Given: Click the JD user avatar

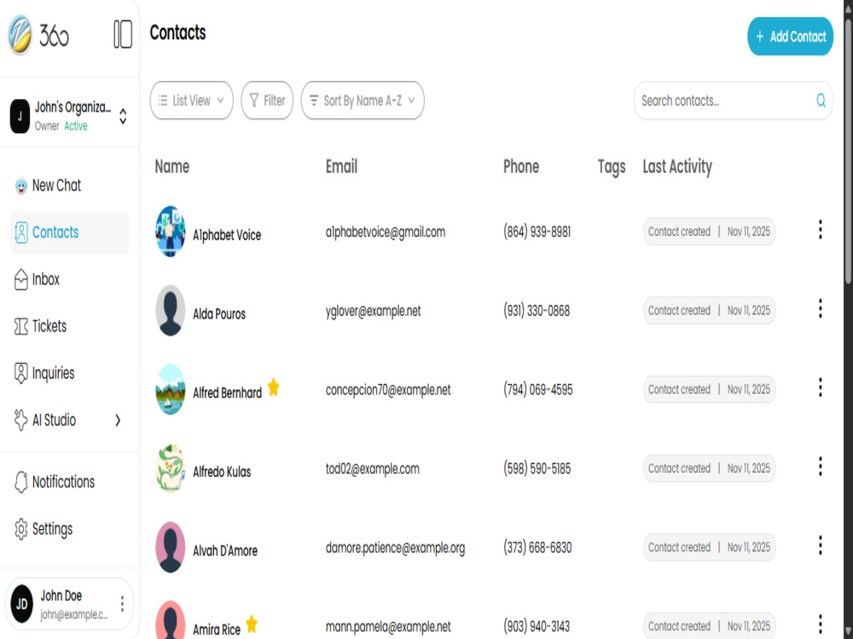Looking at the screenshot, I should (22, 604).
